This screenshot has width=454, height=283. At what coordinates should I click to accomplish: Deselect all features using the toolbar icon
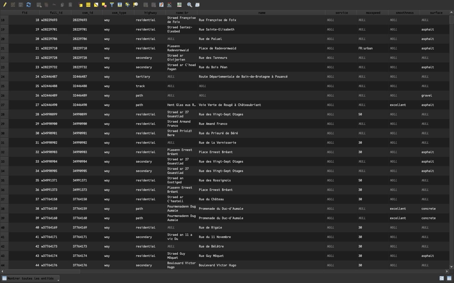104,5
